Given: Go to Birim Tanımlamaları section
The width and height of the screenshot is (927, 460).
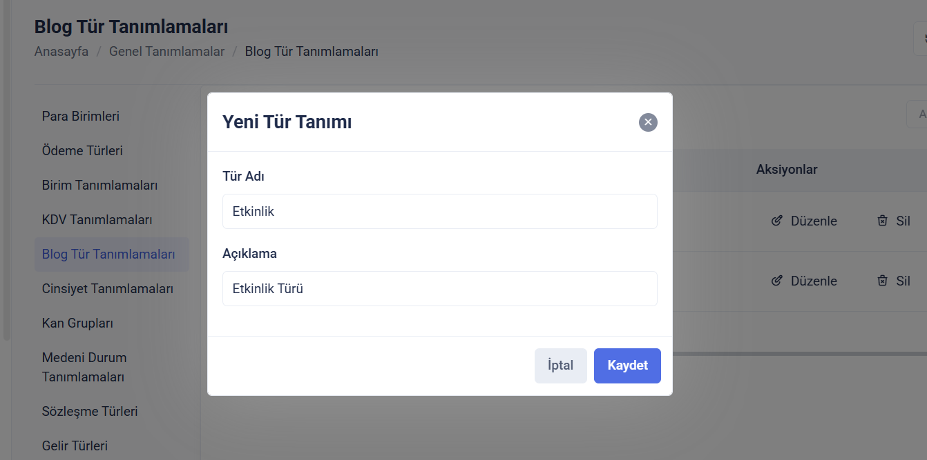Looking at the screenshot, I should 100,185.
